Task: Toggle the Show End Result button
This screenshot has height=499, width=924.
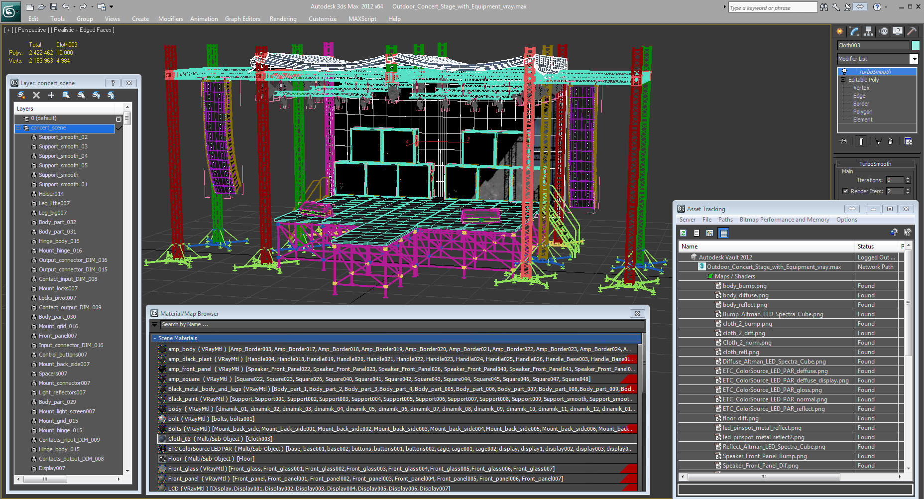Action: 861,141
